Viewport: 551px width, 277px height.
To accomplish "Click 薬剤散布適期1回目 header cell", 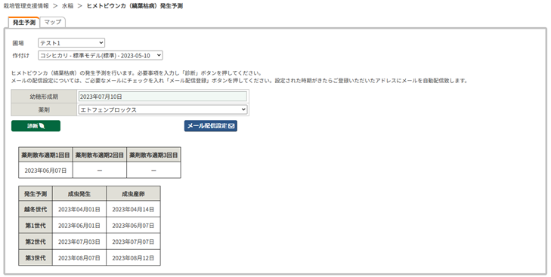I will (x=45, y=155).
